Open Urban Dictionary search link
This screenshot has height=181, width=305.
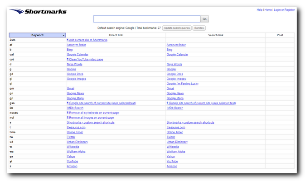[177, 142]
